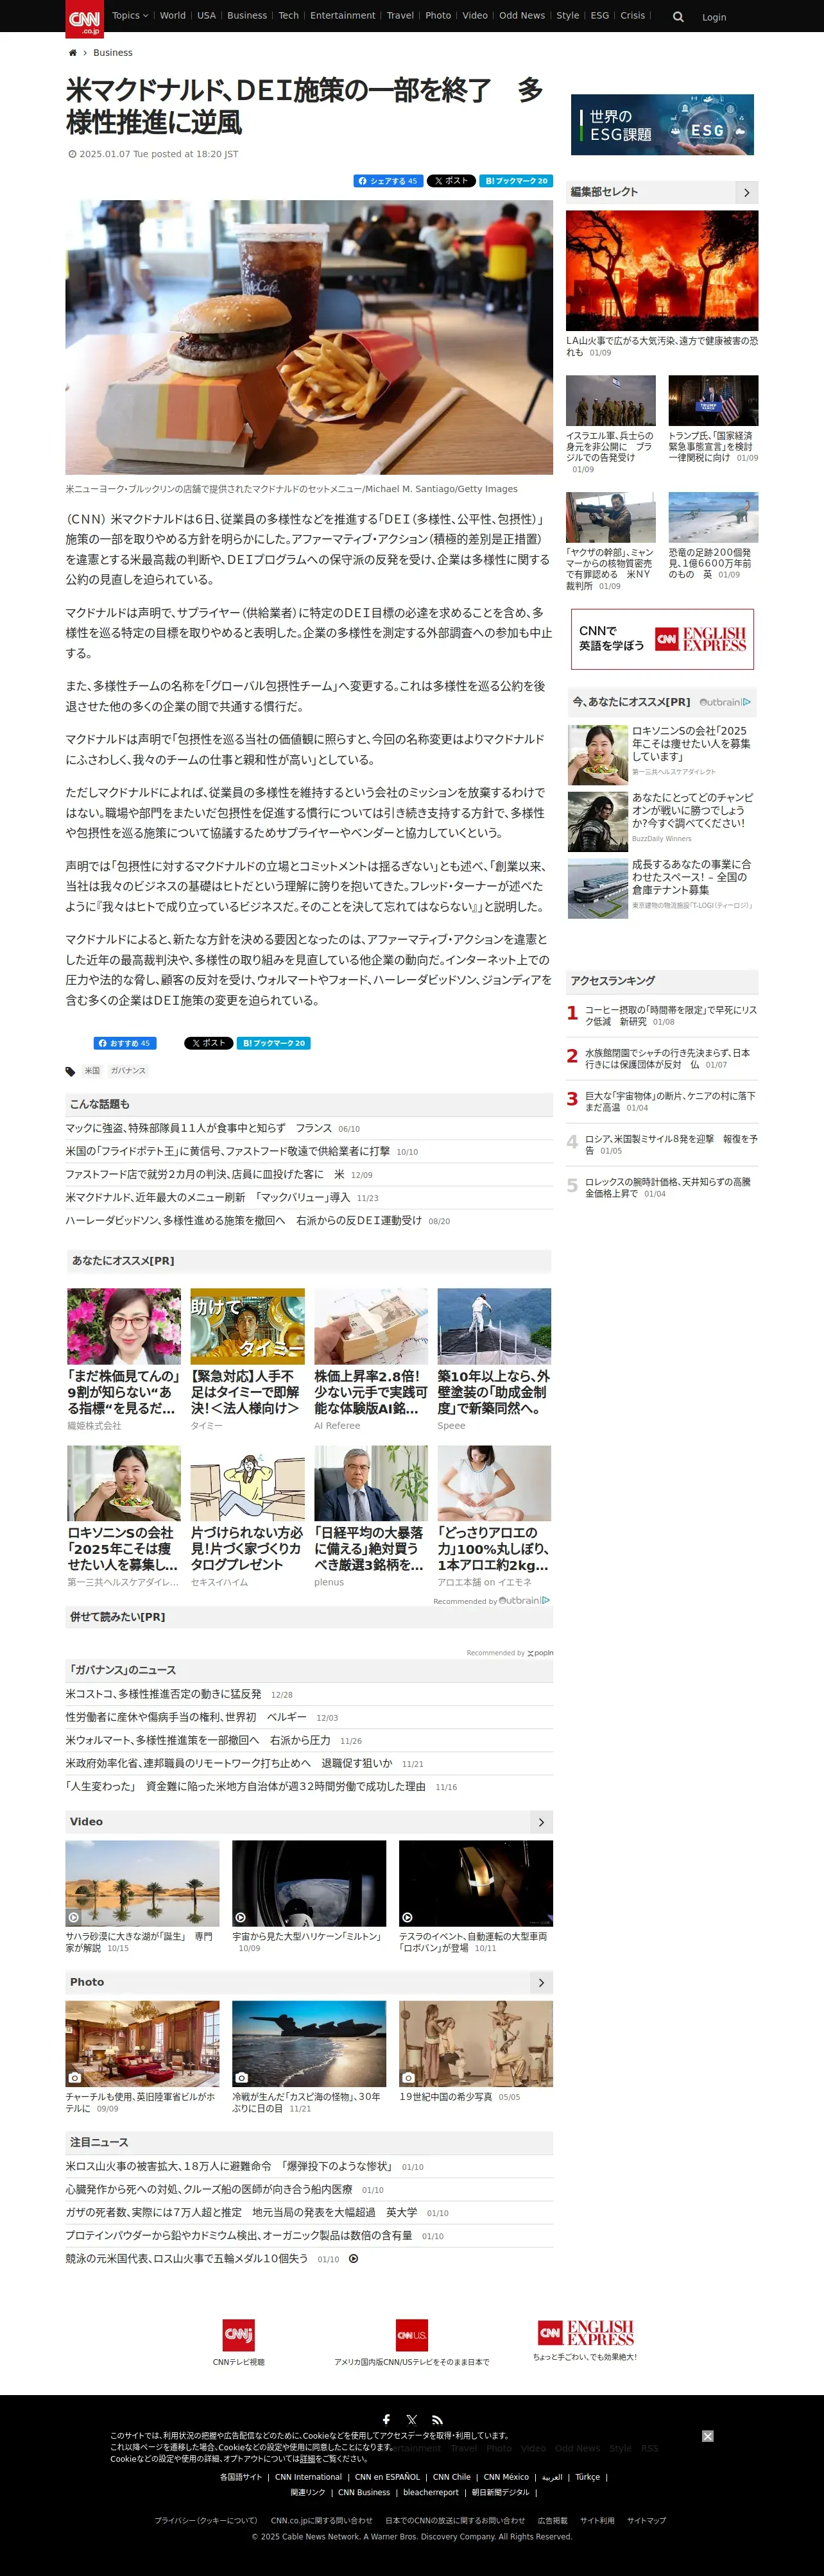Open the アロエ sponsored card
The image size is (824, 2576).
[x=494, y=1516]
